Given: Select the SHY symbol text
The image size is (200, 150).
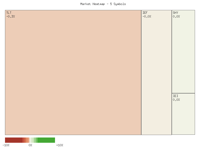Looking at the screenshot, I should click(x=175, y=12).
